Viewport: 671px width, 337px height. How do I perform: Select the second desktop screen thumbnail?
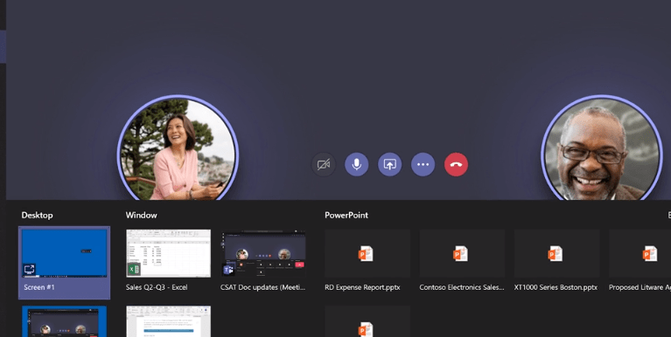click(64, 321)
